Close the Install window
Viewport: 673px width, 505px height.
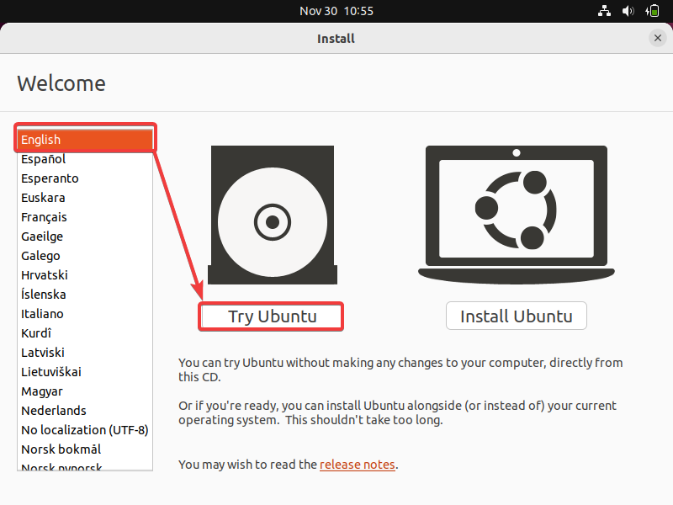coord(657,38)
